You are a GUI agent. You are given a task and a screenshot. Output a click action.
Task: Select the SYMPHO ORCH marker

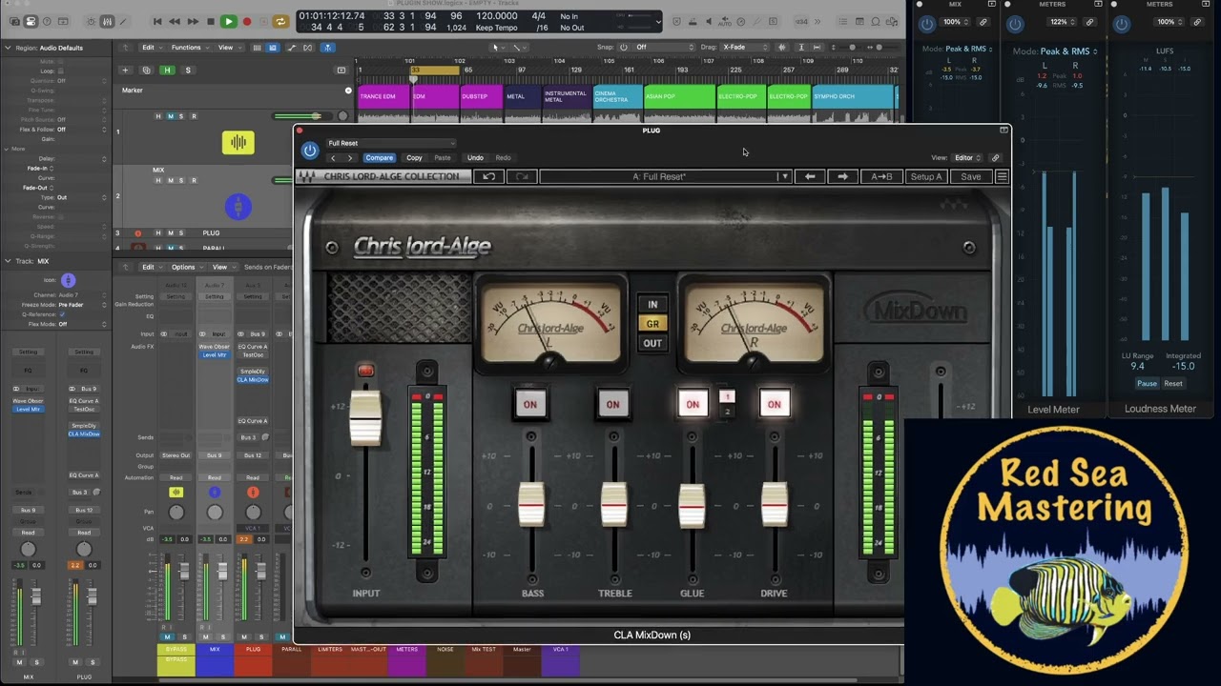tap(853, 96)
